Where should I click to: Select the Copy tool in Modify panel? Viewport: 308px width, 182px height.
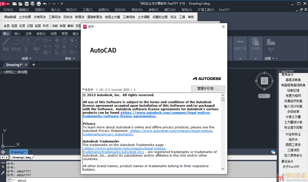point(57,46)
